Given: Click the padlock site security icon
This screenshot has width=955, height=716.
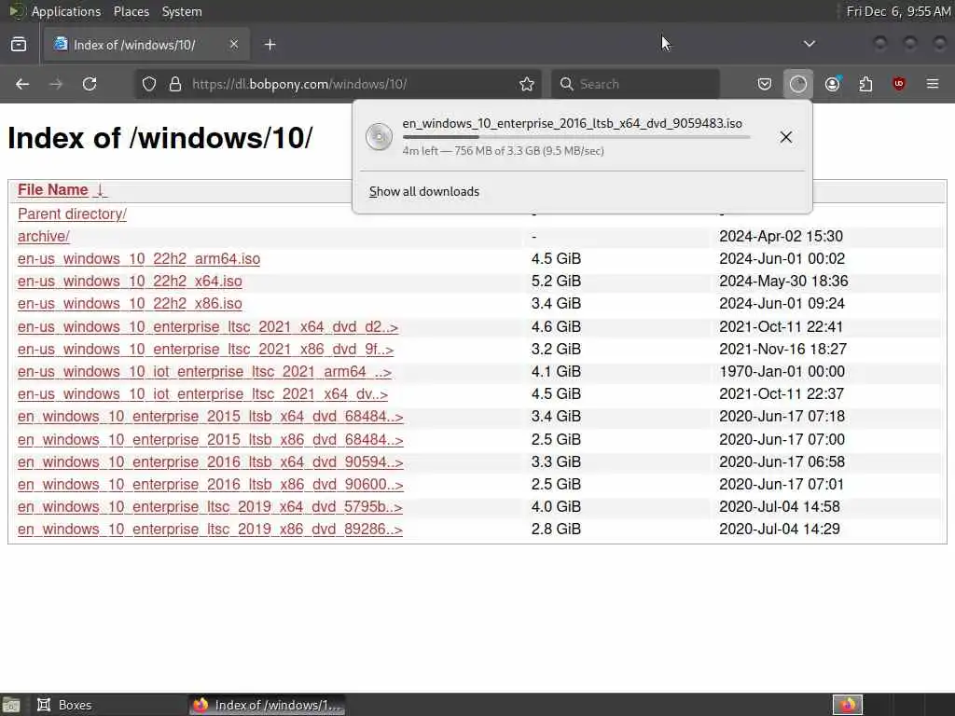Looking at the screenshot, I should click(175, 84).
